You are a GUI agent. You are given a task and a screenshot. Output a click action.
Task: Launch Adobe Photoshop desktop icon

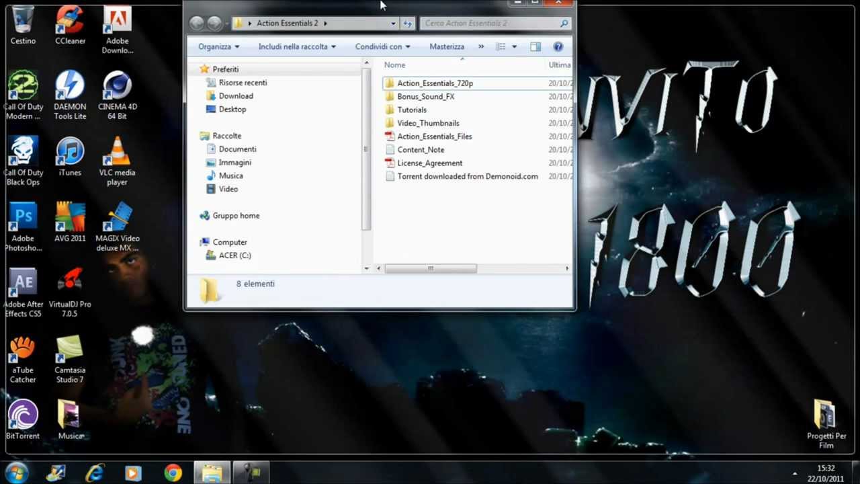(23, 227)
